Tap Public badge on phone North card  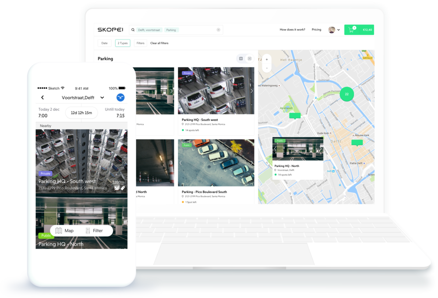(x=46, y=236)
